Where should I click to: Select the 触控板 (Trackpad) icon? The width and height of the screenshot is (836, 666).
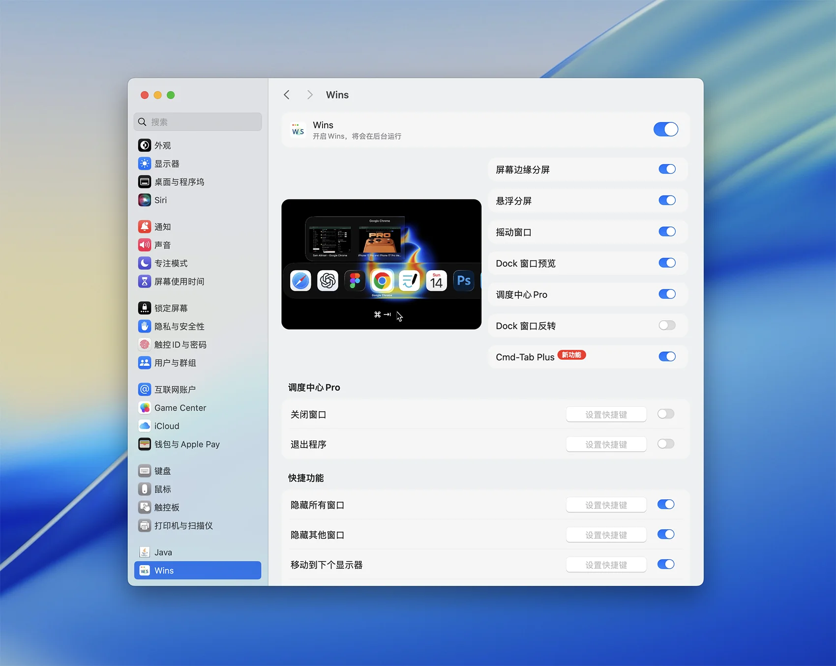(145, 507)
